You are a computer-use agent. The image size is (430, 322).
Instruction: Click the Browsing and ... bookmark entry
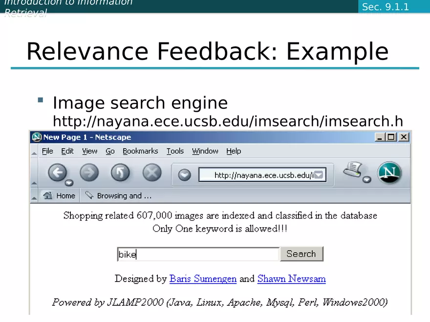click(118, 196)
